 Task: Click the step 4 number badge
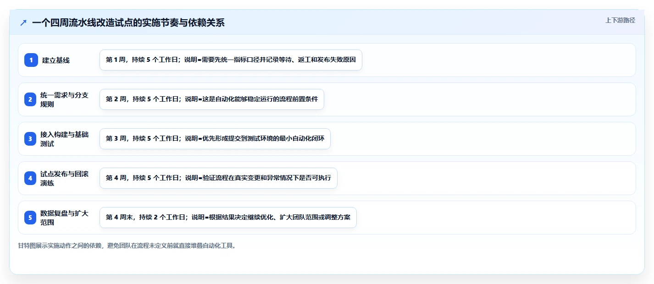(30, 178)
